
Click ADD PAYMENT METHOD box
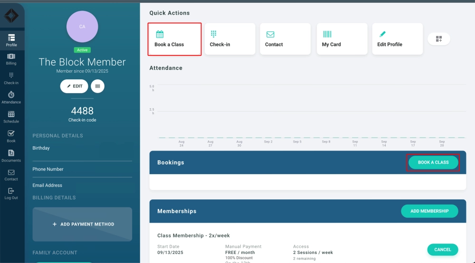point(82,224)
